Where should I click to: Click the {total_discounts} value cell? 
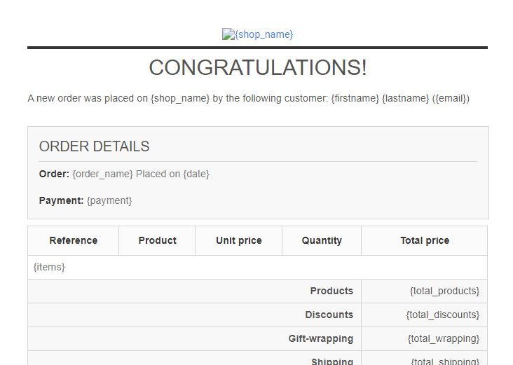click(442, 315)
